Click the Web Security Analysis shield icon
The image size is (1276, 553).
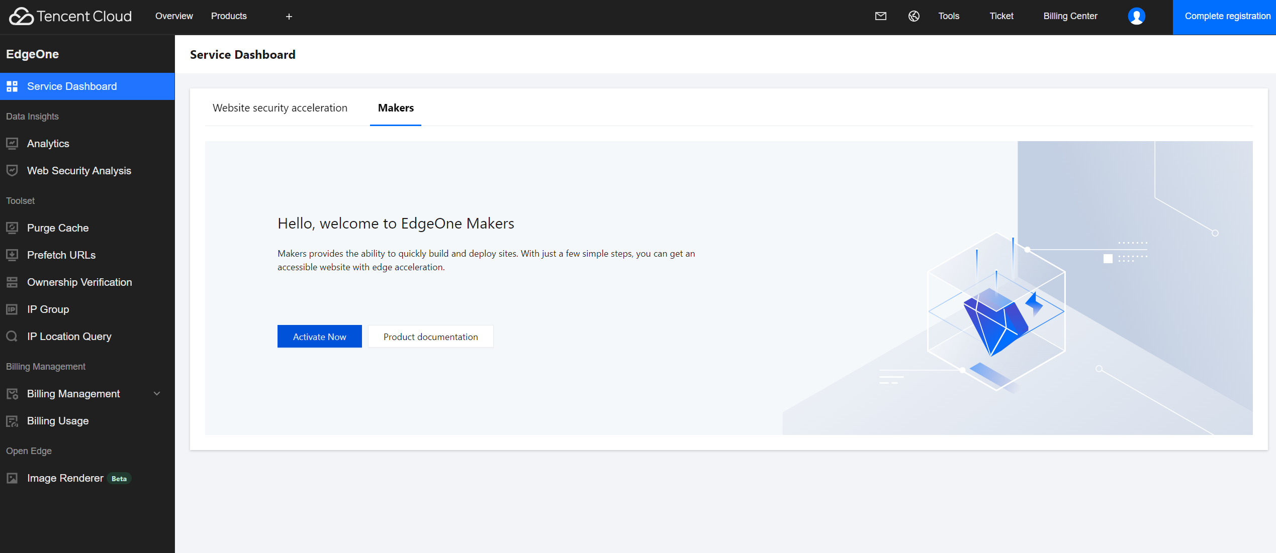[12, 171]
